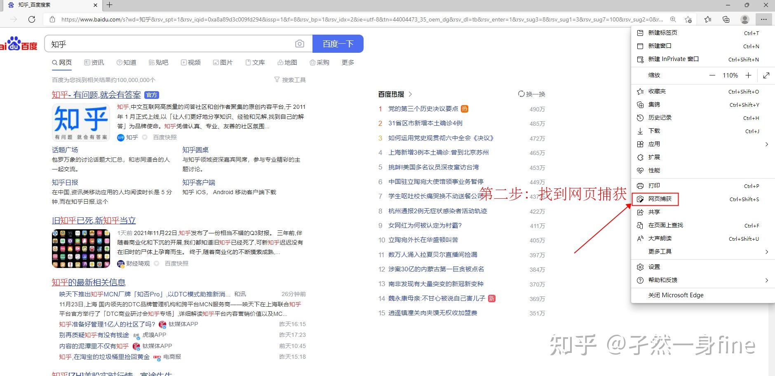Select 新建窗口 menu item
Viewport: 775px width, 376px height.
pos(703,46)
